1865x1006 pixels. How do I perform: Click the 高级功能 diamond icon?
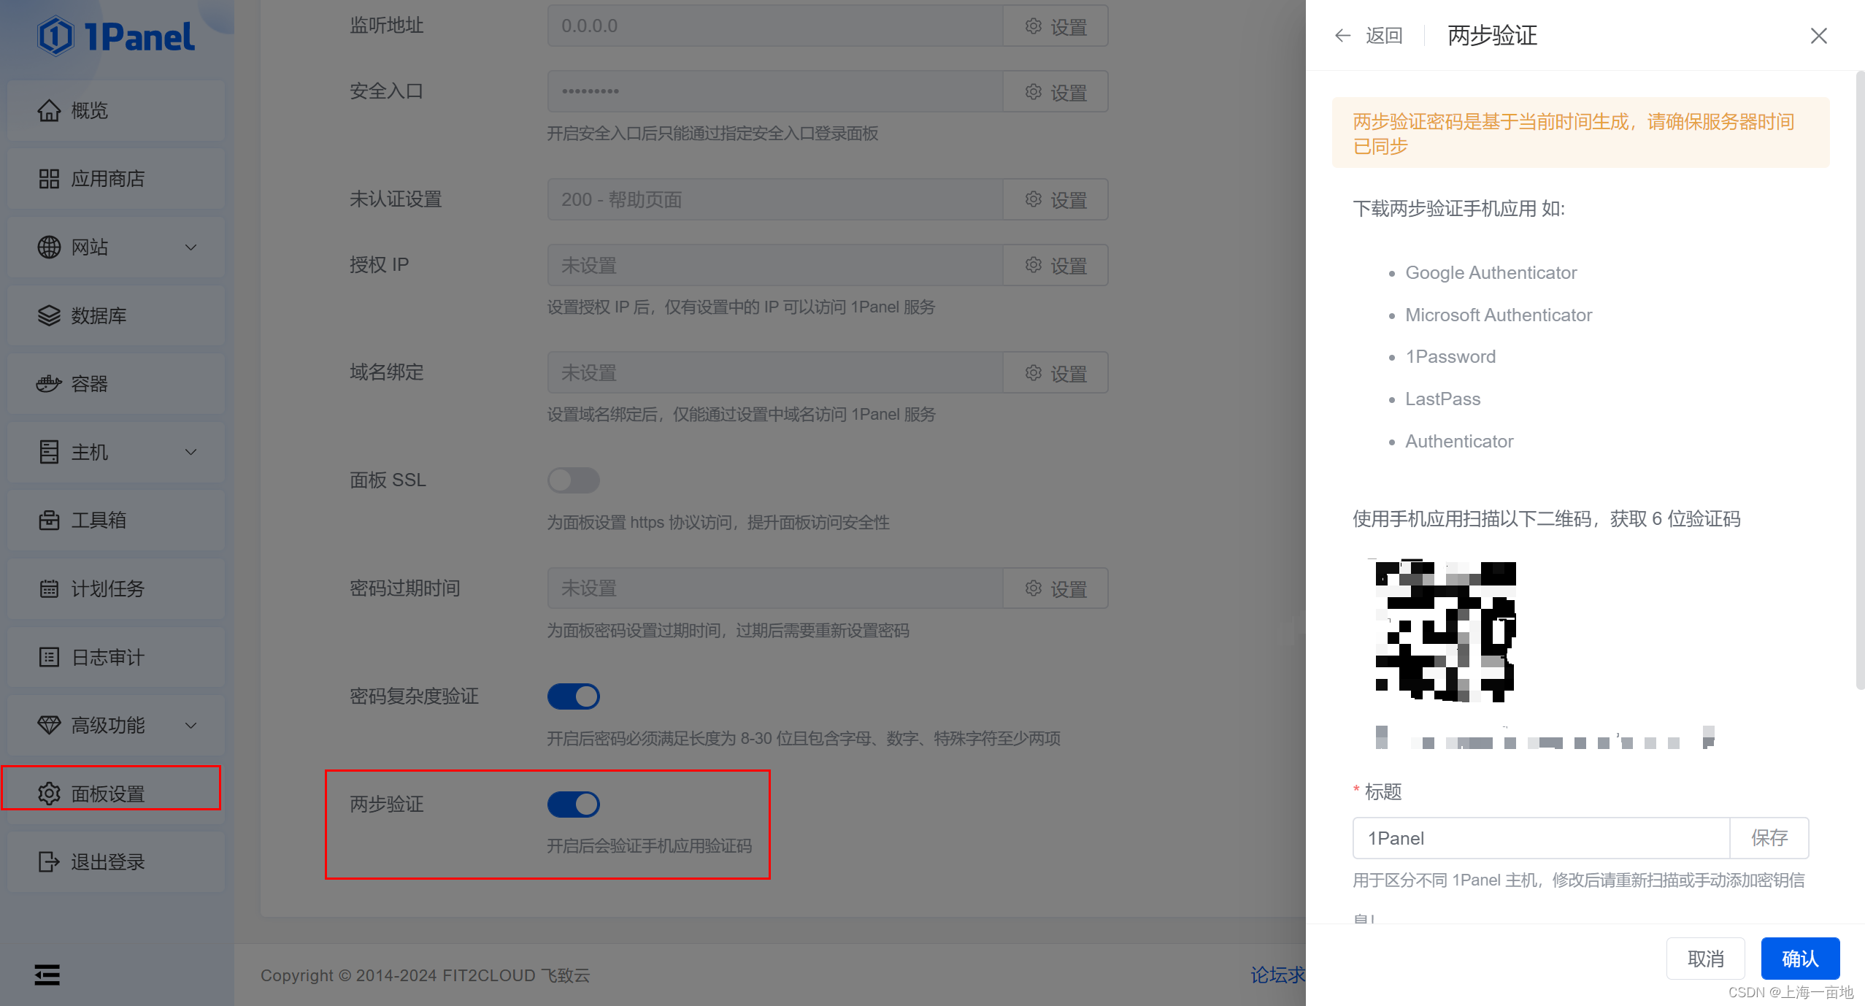(49, 725)
